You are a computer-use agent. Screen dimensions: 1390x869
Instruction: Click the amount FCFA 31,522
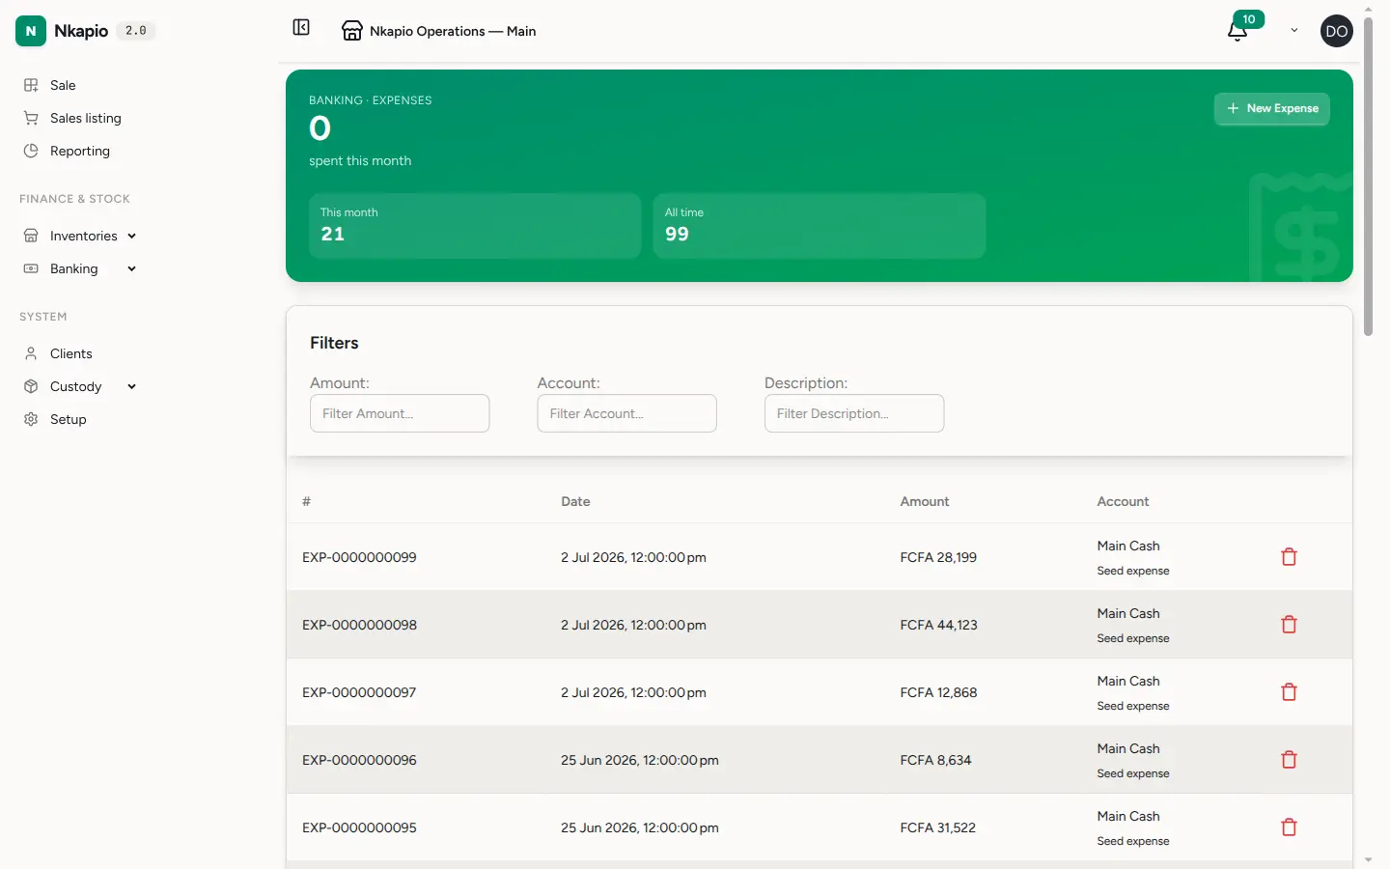click(938, 827)
